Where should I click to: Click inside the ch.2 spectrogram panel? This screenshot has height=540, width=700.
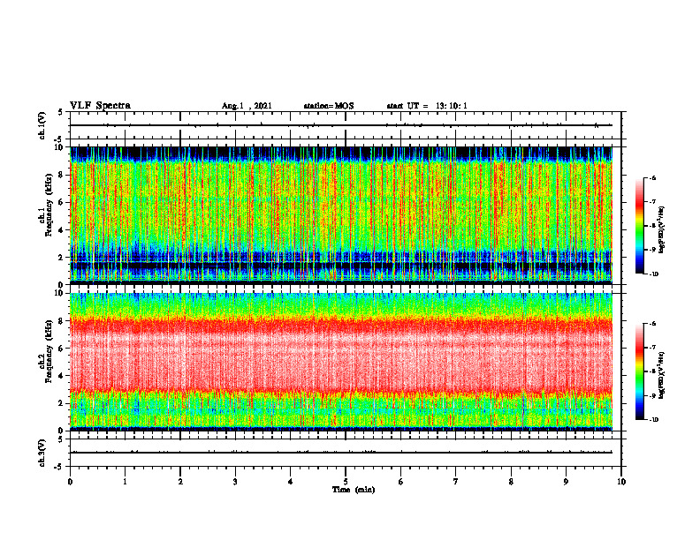pos(341,362)
